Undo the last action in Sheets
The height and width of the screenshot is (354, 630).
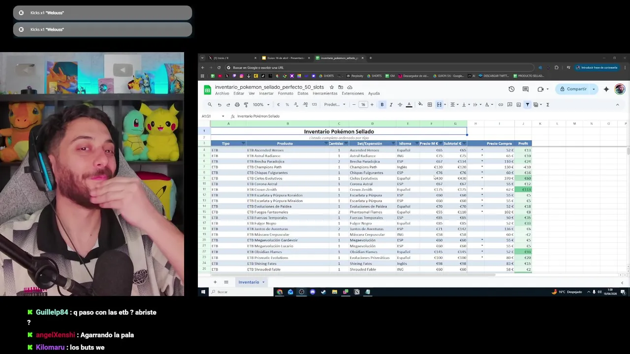219,105
